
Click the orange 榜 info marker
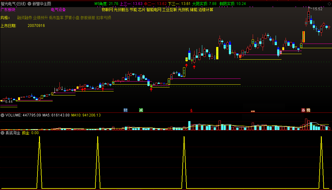308,110
